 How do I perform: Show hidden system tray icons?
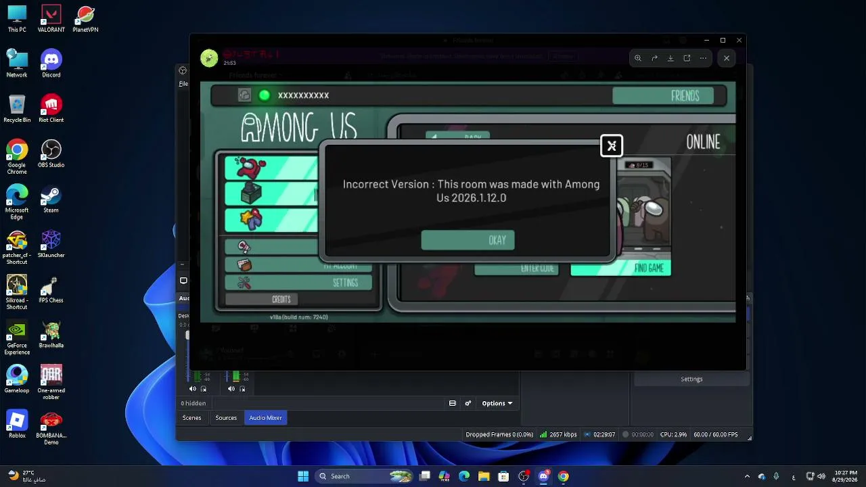click(747, 476)
